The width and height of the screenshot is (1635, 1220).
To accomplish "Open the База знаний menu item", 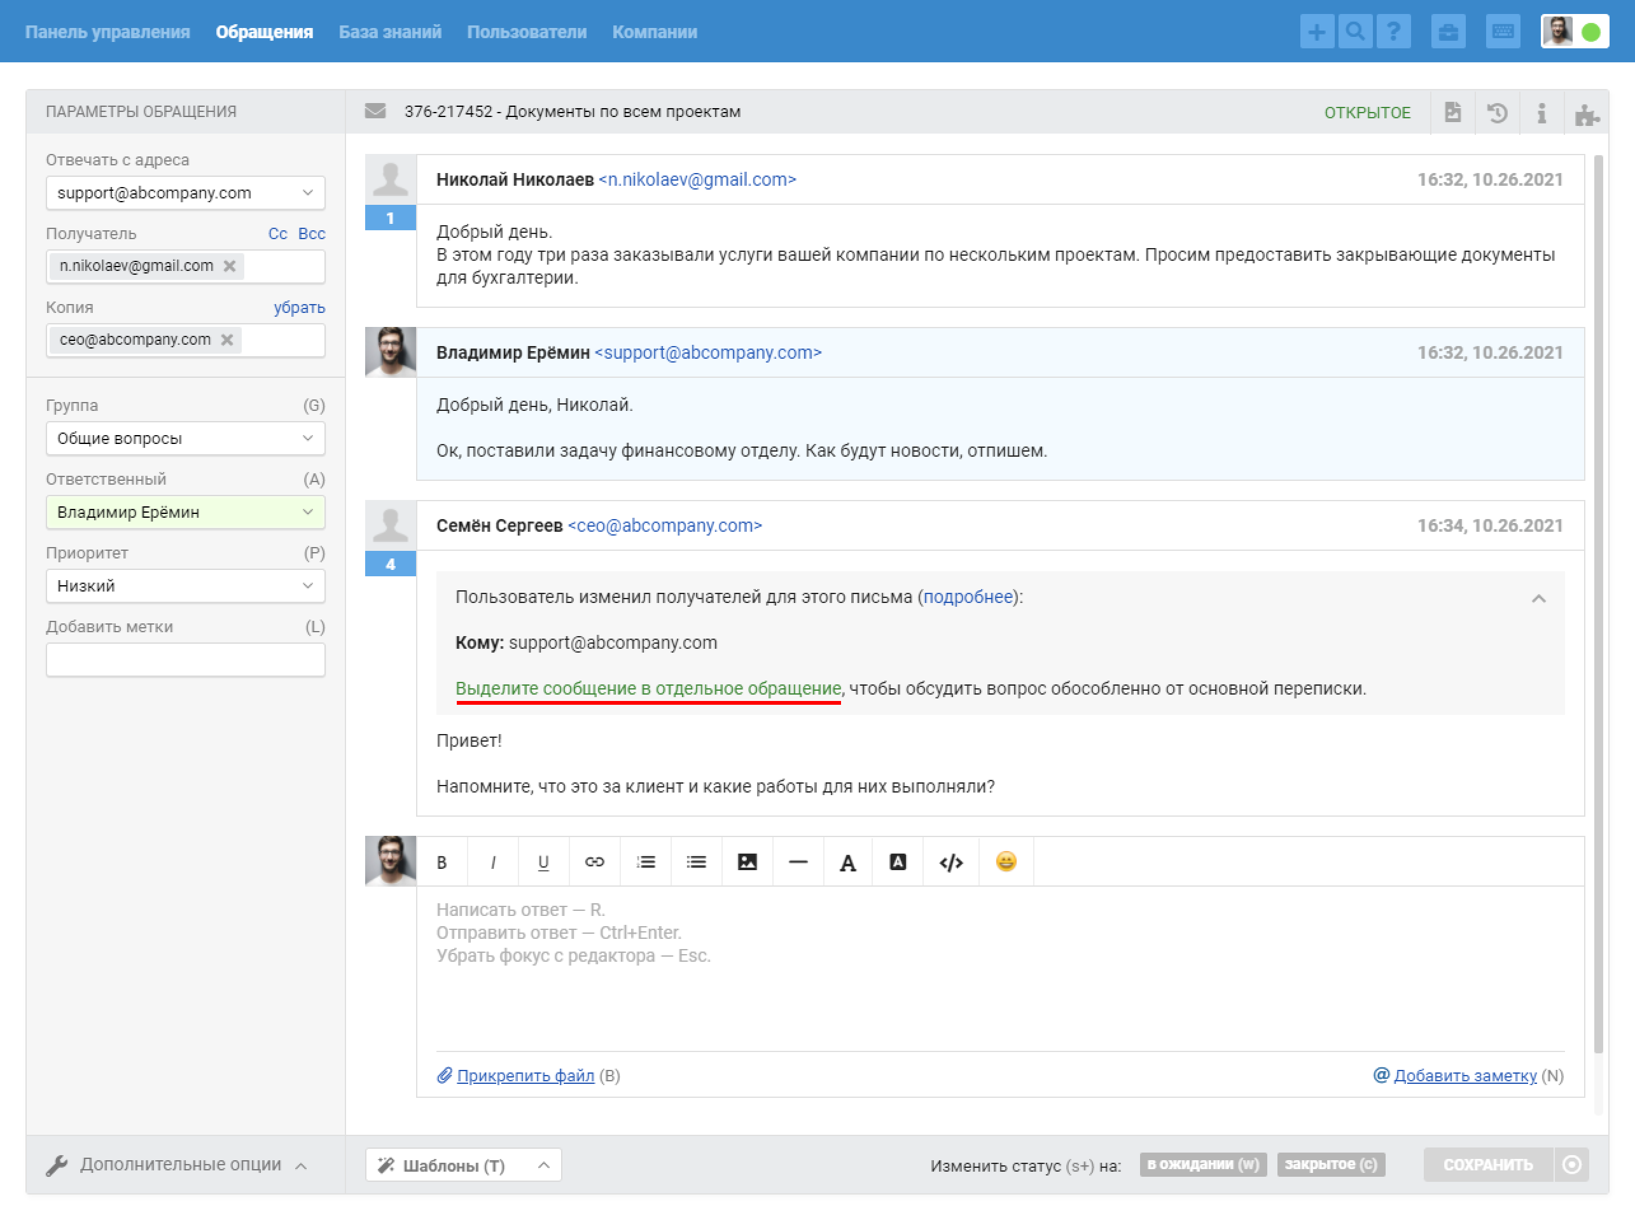I will tap(390, 32).
